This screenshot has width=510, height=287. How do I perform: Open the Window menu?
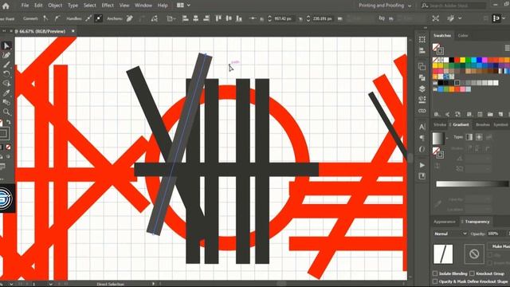[x=143, y=6]
